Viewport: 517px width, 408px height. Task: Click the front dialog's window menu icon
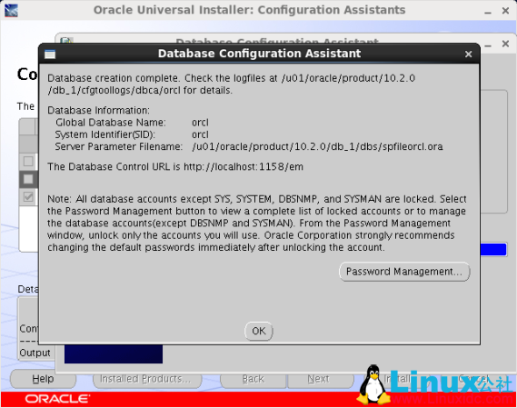click(50, 54)
